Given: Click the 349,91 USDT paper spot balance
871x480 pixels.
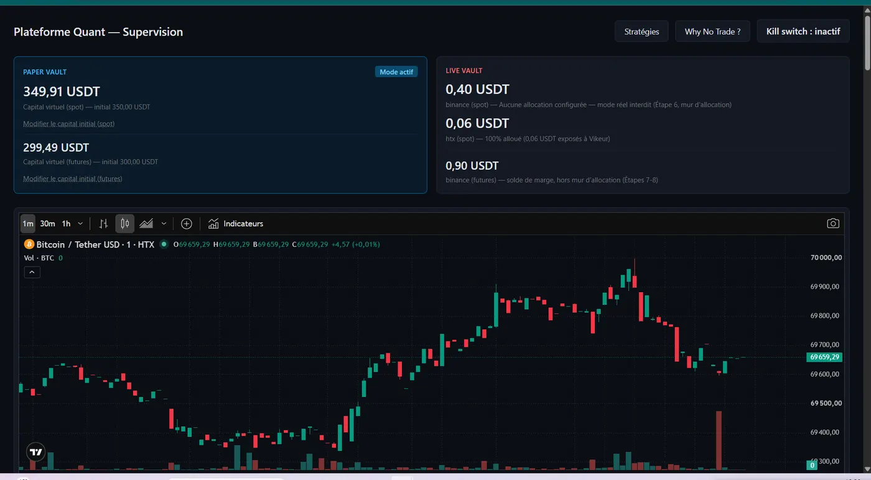Looking at the screenshot, I should (62, 91).
